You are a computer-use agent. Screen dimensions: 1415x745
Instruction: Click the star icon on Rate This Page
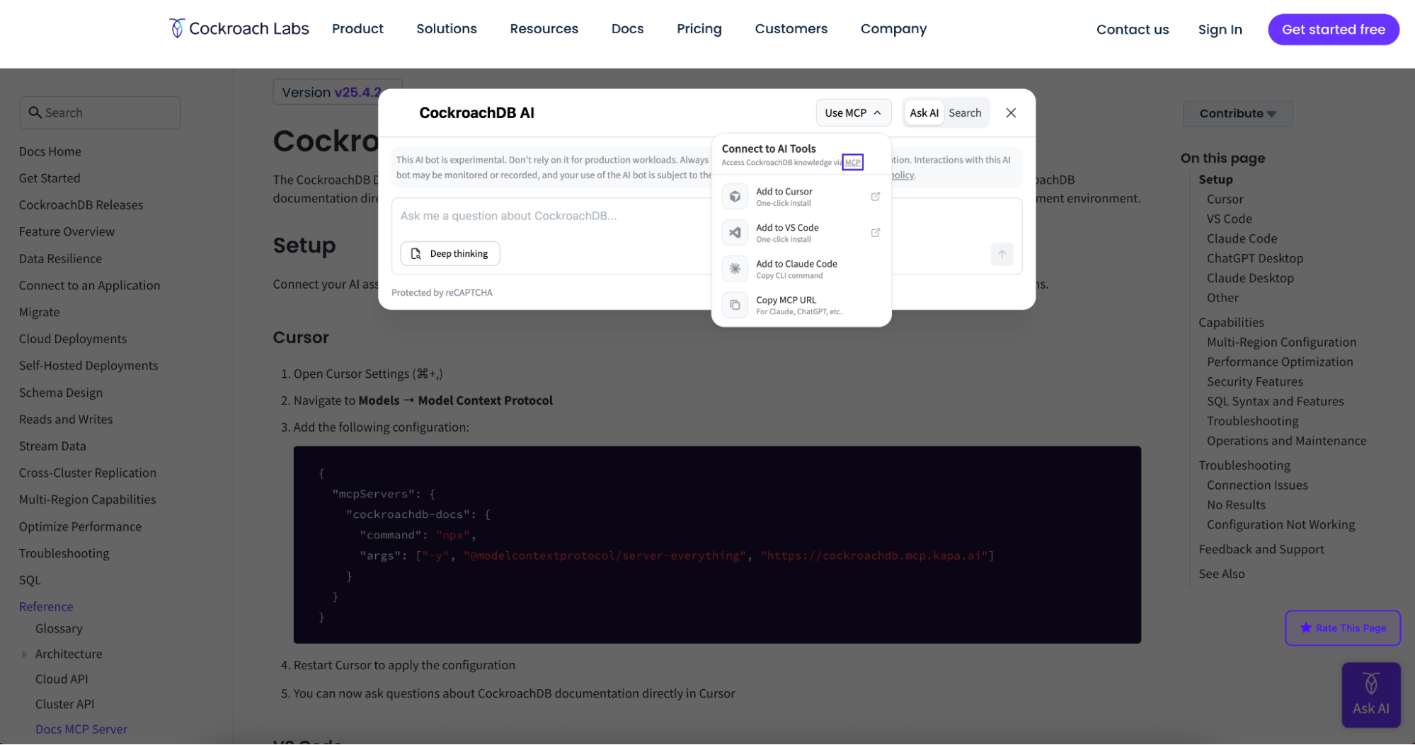1305,628
